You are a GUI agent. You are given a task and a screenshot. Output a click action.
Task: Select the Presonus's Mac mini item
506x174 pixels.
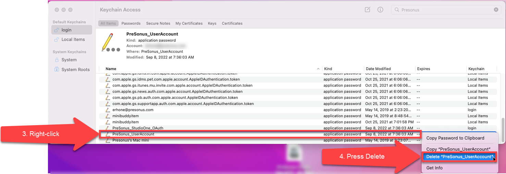[x=260, y=140]
